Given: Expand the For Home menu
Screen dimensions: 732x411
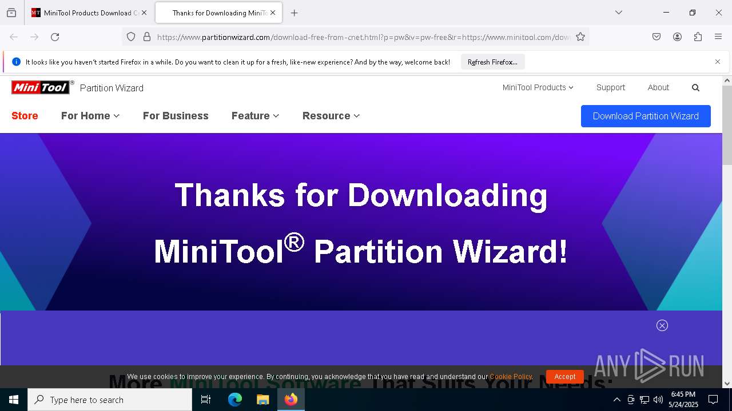Looking at the screenshot, I should [x=90, y=116].
